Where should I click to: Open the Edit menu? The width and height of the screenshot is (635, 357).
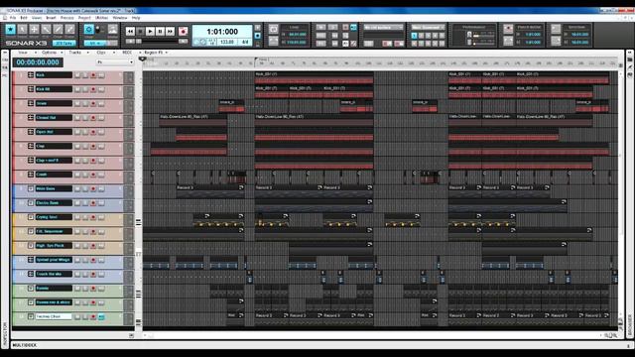(x=24, y=18)
